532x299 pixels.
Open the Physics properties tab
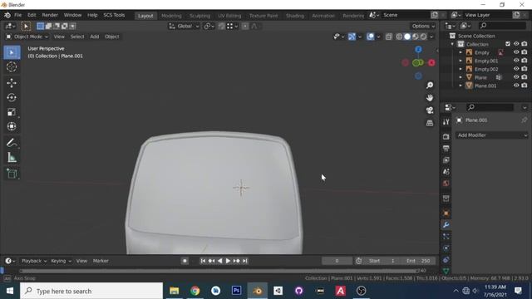446,248
